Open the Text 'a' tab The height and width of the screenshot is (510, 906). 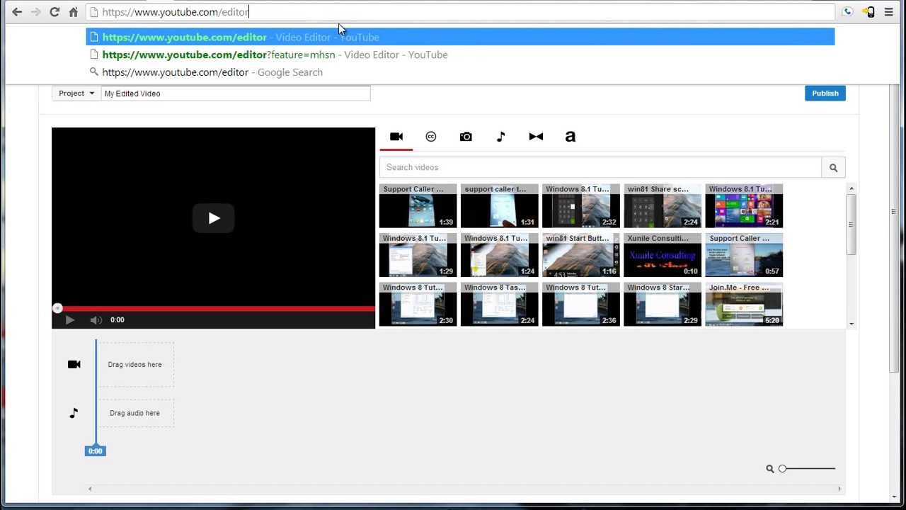pos(570,137)
